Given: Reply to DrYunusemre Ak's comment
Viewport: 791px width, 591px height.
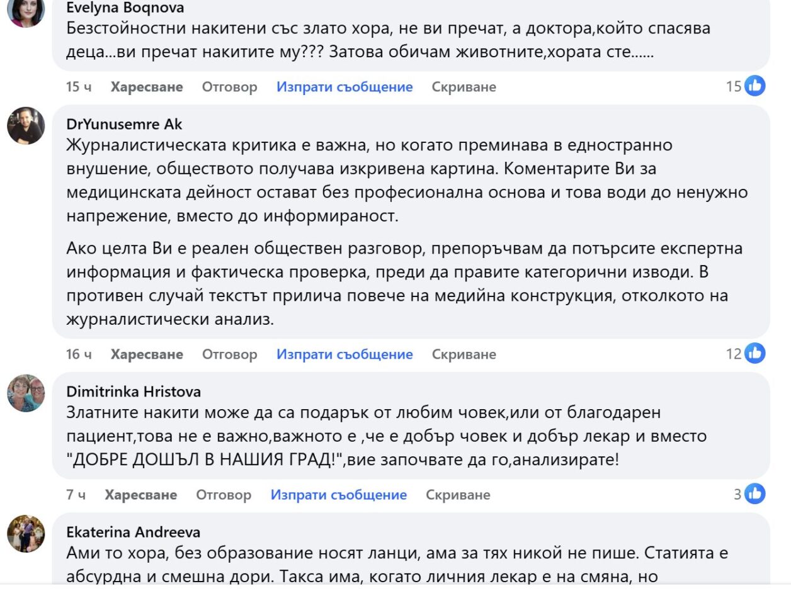Looking at the screenshot, I should [229, 354].
